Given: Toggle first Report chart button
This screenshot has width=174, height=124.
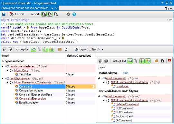Looking at the screenshot, I should 44,14.
